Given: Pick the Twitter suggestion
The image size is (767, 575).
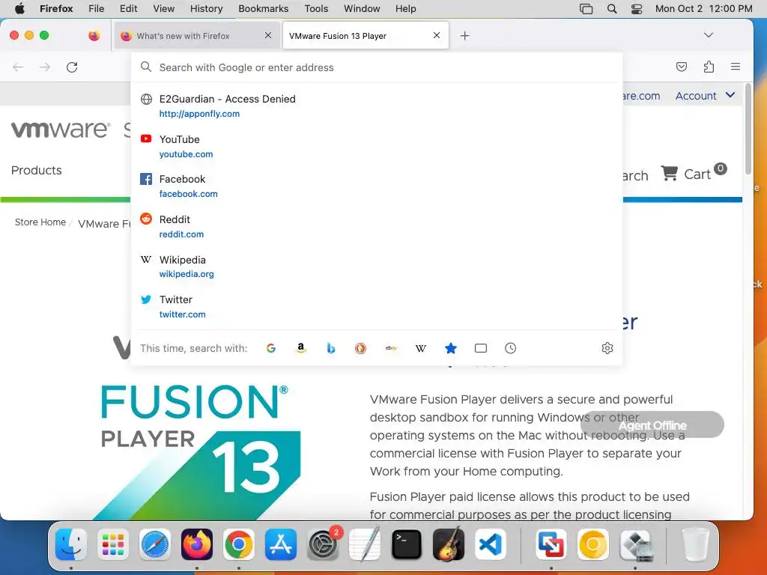Looking at the screenshot, I should [377, 306].
